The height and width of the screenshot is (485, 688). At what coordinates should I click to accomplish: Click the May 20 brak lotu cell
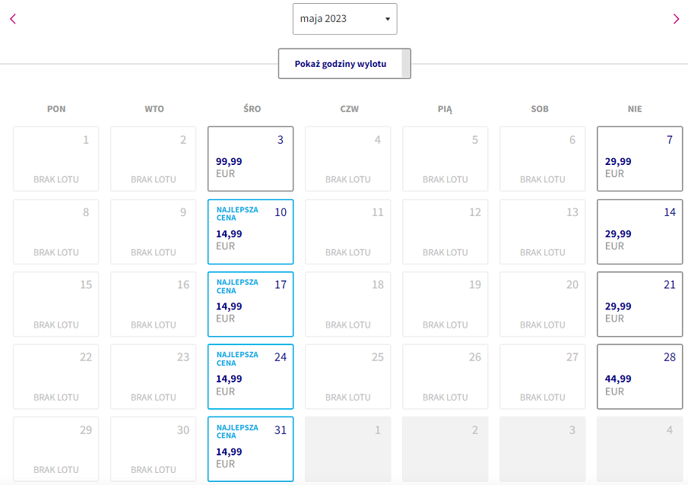point(542,304)
